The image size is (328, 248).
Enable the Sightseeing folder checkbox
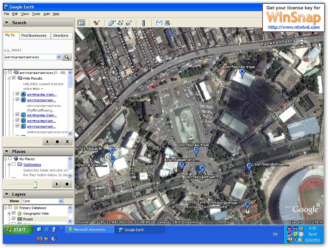pos(13,165)
